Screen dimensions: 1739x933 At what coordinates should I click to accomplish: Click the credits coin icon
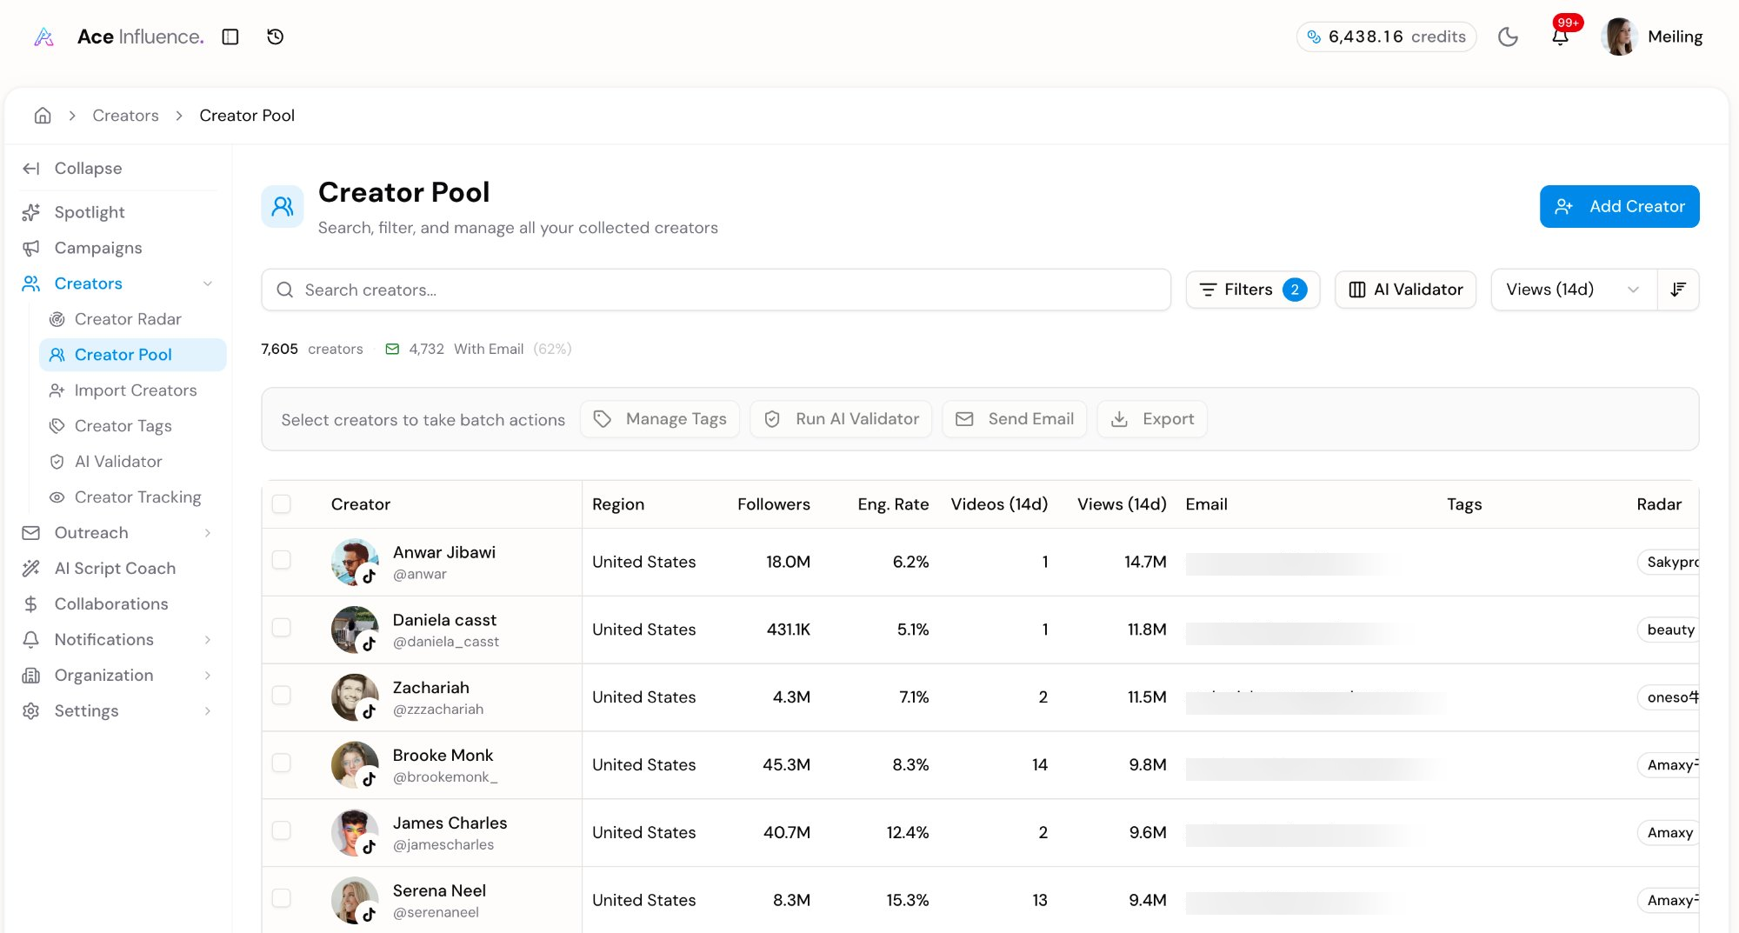[1314, 37]
